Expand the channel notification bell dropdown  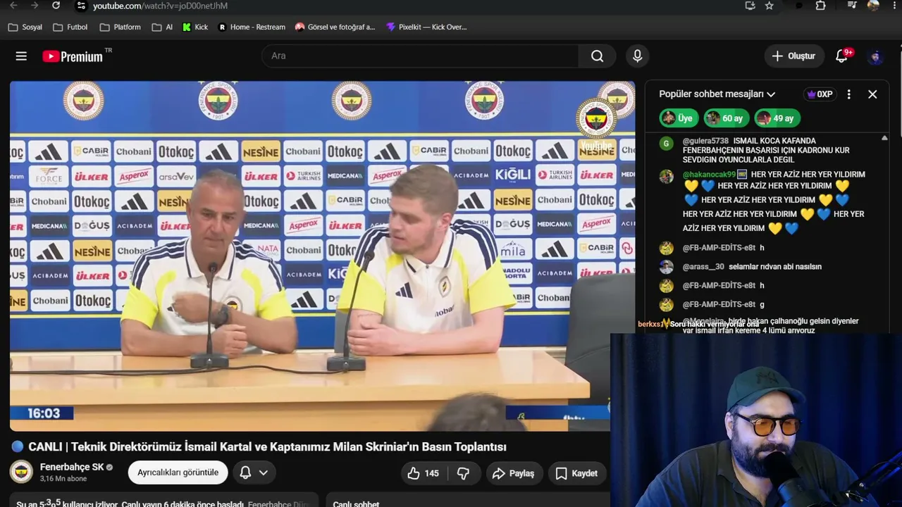click(x=254, y=472)
